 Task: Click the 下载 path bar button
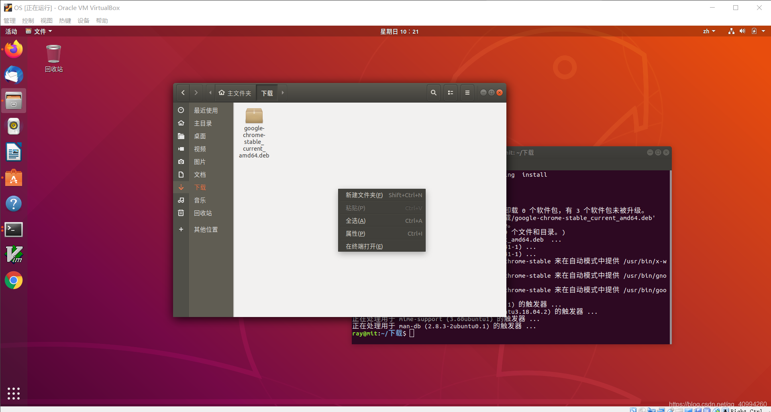pyautogui.click(x=267, y=93)
